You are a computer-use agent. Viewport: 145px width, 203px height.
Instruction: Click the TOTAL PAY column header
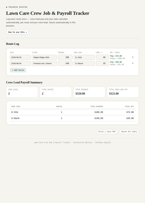tap(129, 106)
